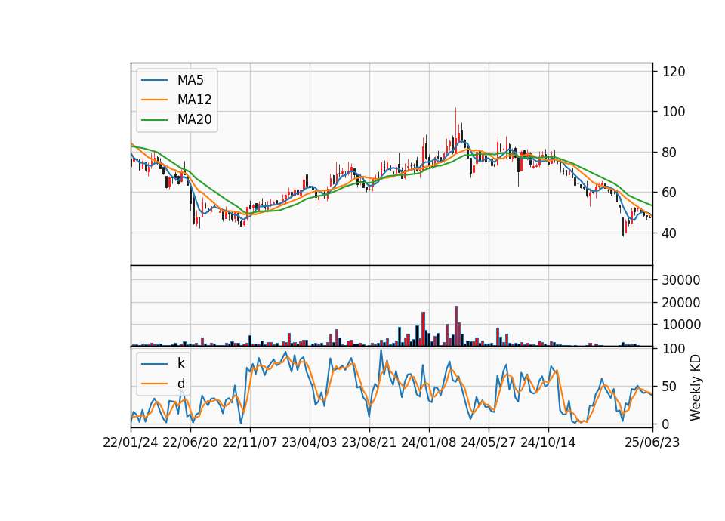The width and height of the screenshot is (725, 521).
Task: Click the k legend label in KD panel
Action: (180, 363)
